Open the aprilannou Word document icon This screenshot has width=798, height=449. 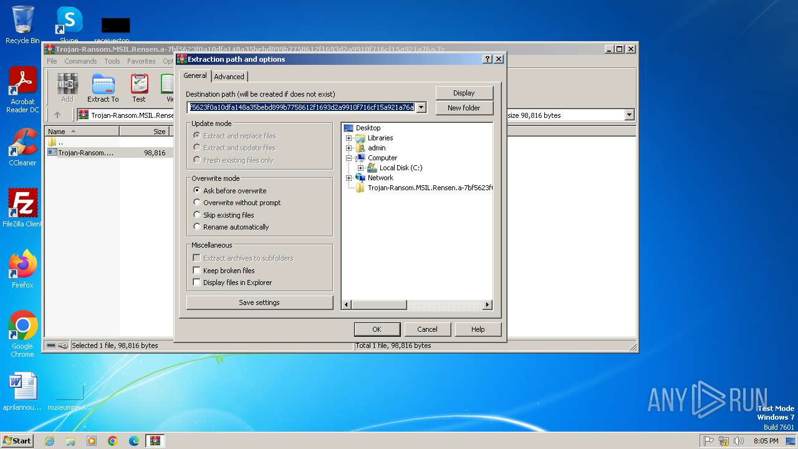[x=22, y=392]
